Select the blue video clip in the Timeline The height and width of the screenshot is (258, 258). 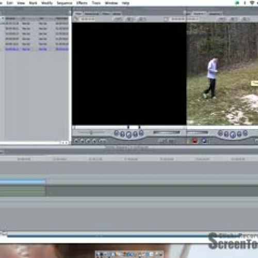[23, 182]
